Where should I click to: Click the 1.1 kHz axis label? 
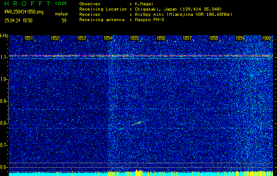(3, 57)
